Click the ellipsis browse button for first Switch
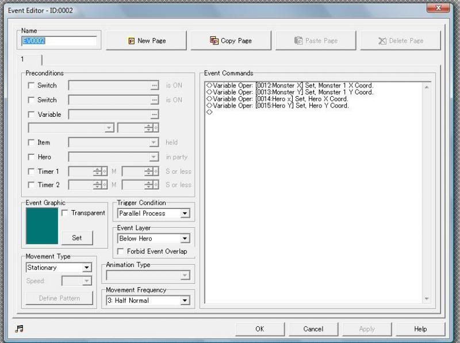The width and height of the screenshot is (460, 343). click(x=154, y=85)
